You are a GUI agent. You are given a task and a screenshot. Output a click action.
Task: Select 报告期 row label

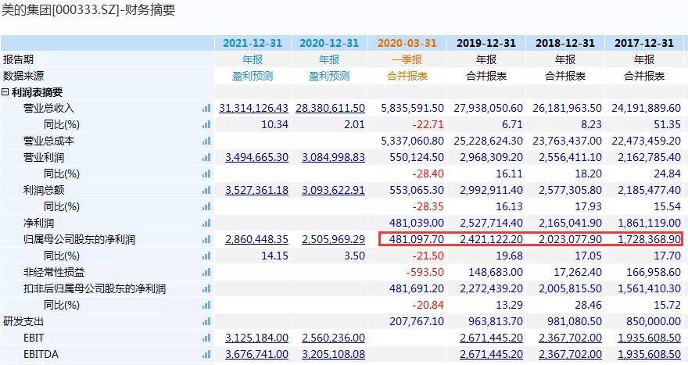tap(18, 59)
